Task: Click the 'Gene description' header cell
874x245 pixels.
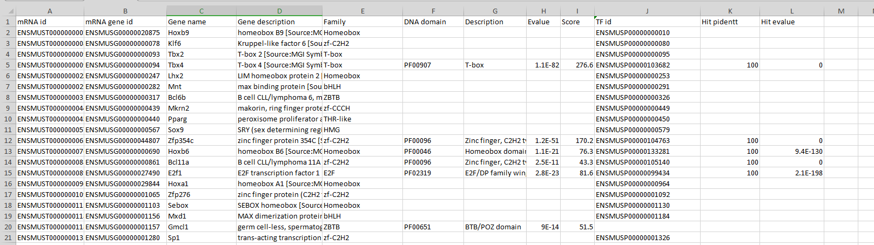Action: click(x=279, y=22)
